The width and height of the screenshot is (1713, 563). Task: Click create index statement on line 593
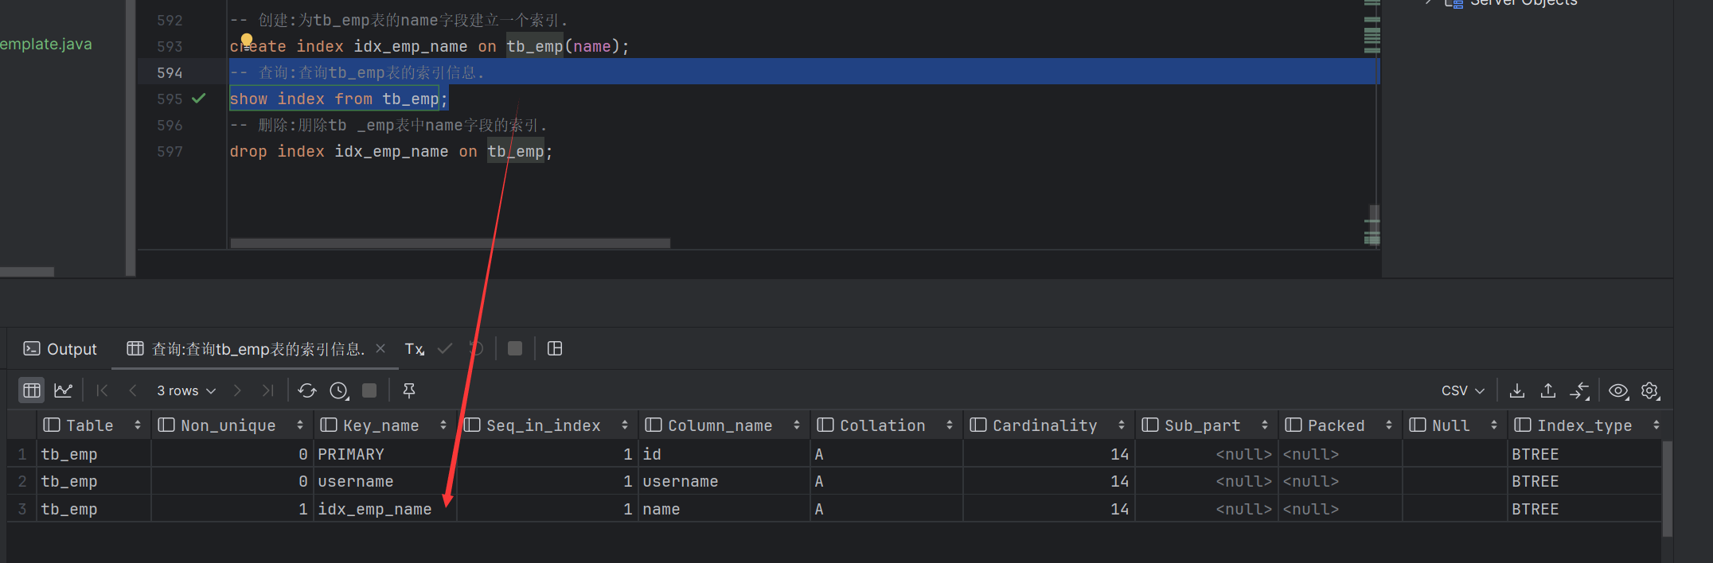coord(429,46)
